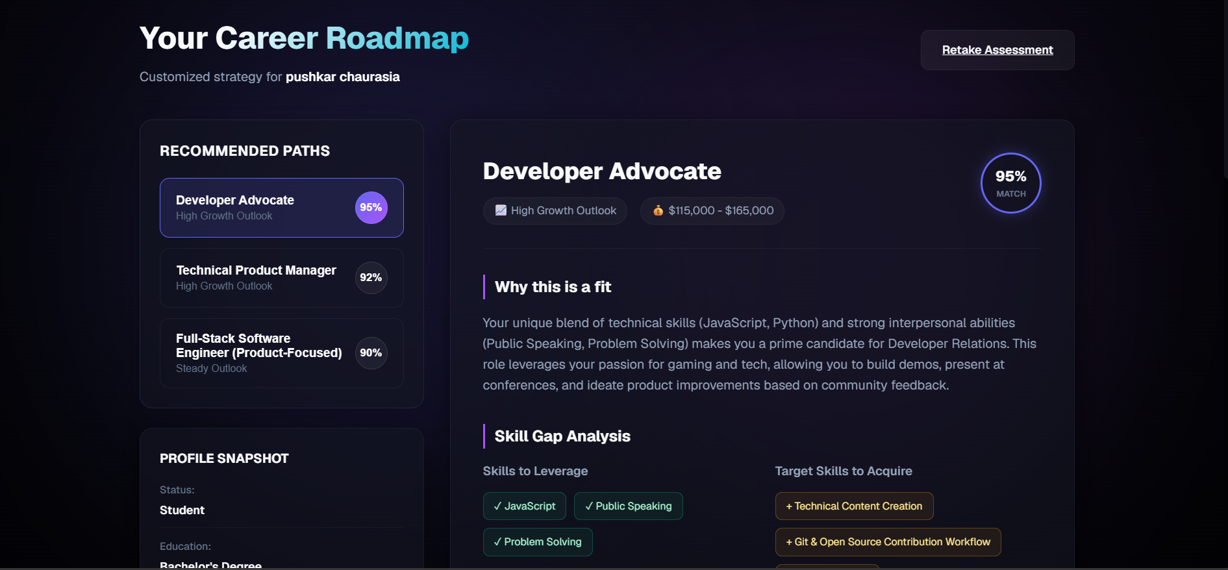Screen dimensions: 1228x570
Task: Click the Developer Advocate main heading
Action: pyautogui.click(x=602, y=171)
